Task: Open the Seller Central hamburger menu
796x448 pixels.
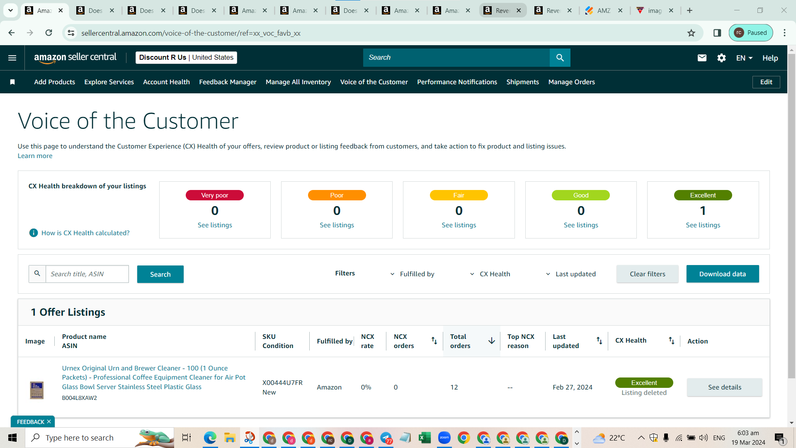Action: (x=12, y=58)
